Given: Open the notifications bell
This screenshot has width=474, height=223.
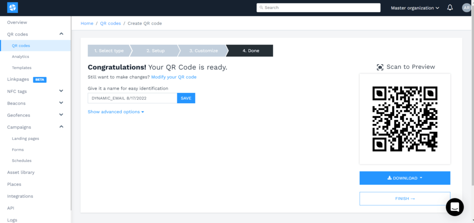Looking at the screenshot, I should (450, 7).
